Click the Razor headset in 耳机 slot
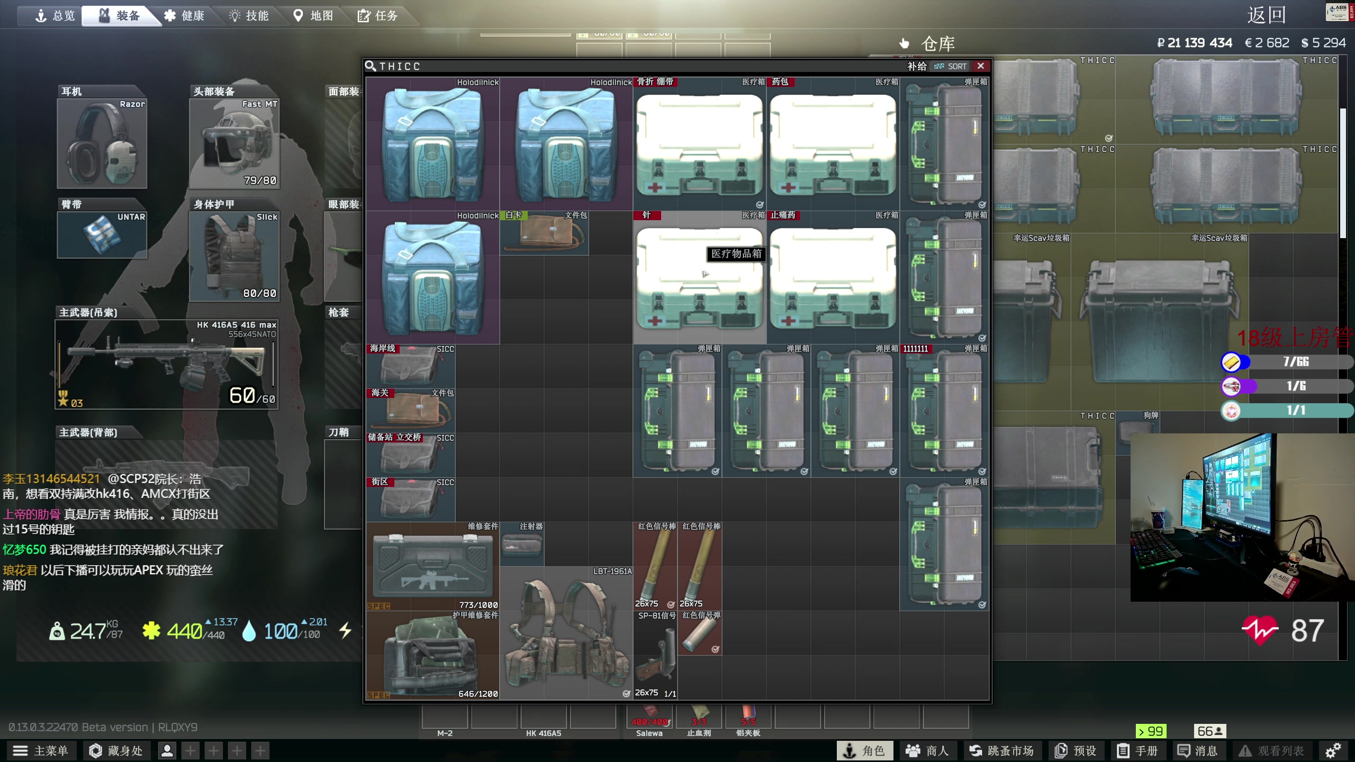This screenshot has width=1355, height=762. [102, 143]
